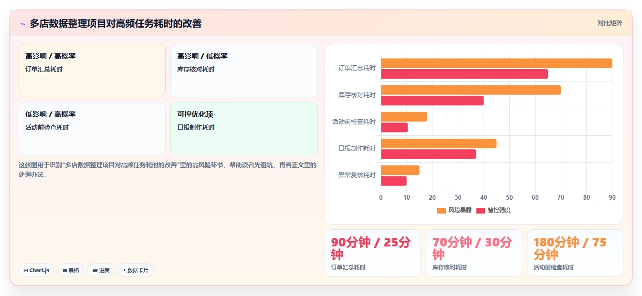Image resolution: width=642 pixels, height=296 pixels.
Task: Click the x-axis value 0
Action: (x=381, y=197)
